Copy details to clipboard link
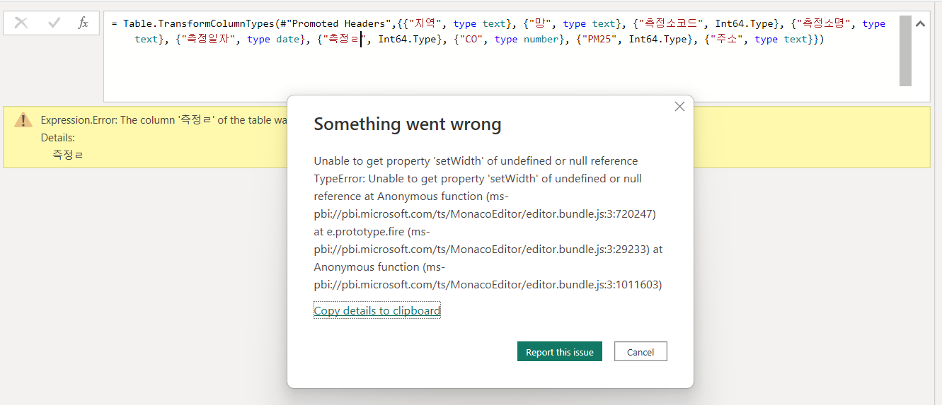 pos(377,310)
